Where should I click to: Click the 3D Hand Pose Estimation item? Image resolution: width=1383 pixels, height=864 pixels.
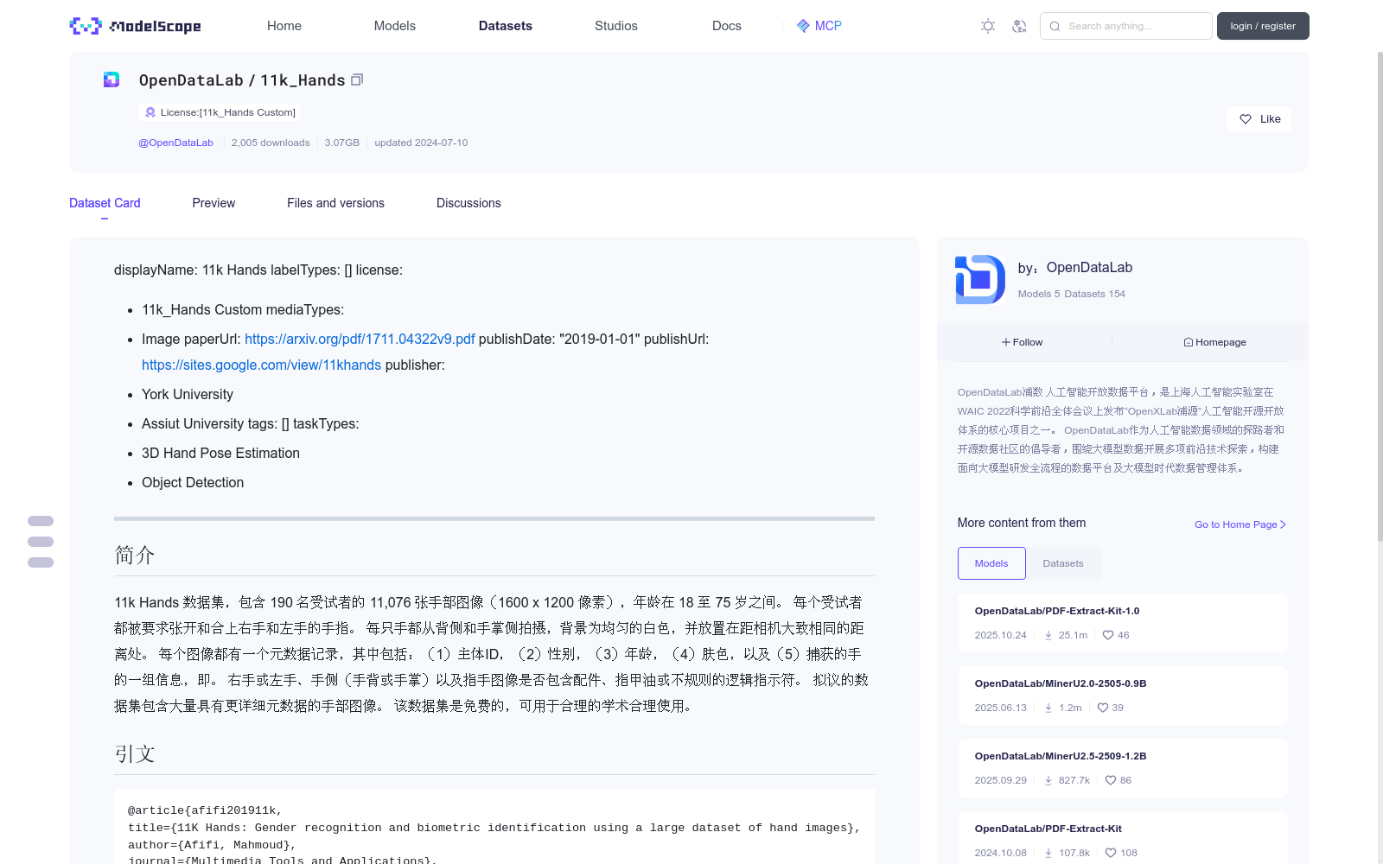coord(220,453)
